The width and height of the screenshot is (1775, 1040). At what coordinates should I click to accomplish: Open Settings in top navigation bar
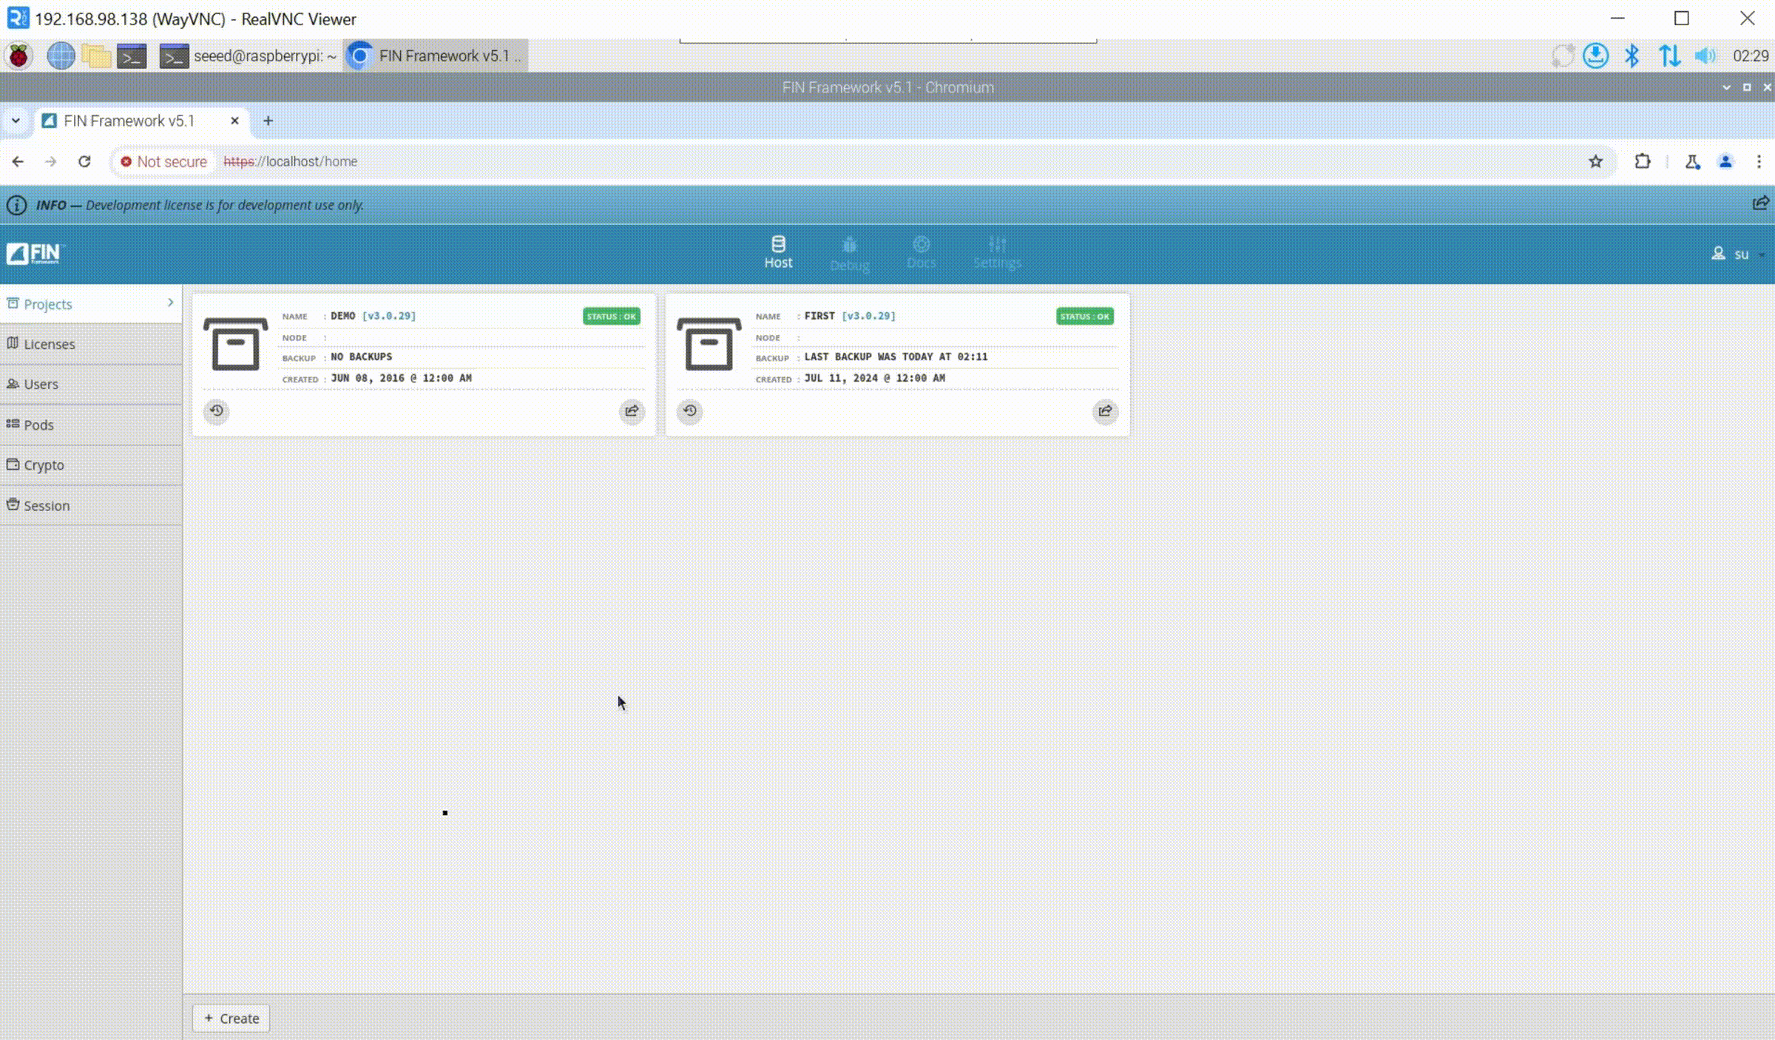pyautogui.click(x=997, y=254)
